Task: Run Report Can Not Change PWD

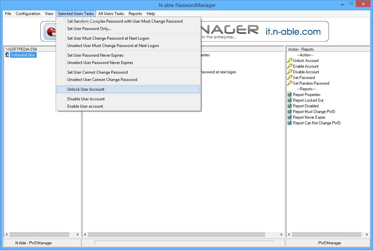Action: pyautogui.click(x=317, y=123)
